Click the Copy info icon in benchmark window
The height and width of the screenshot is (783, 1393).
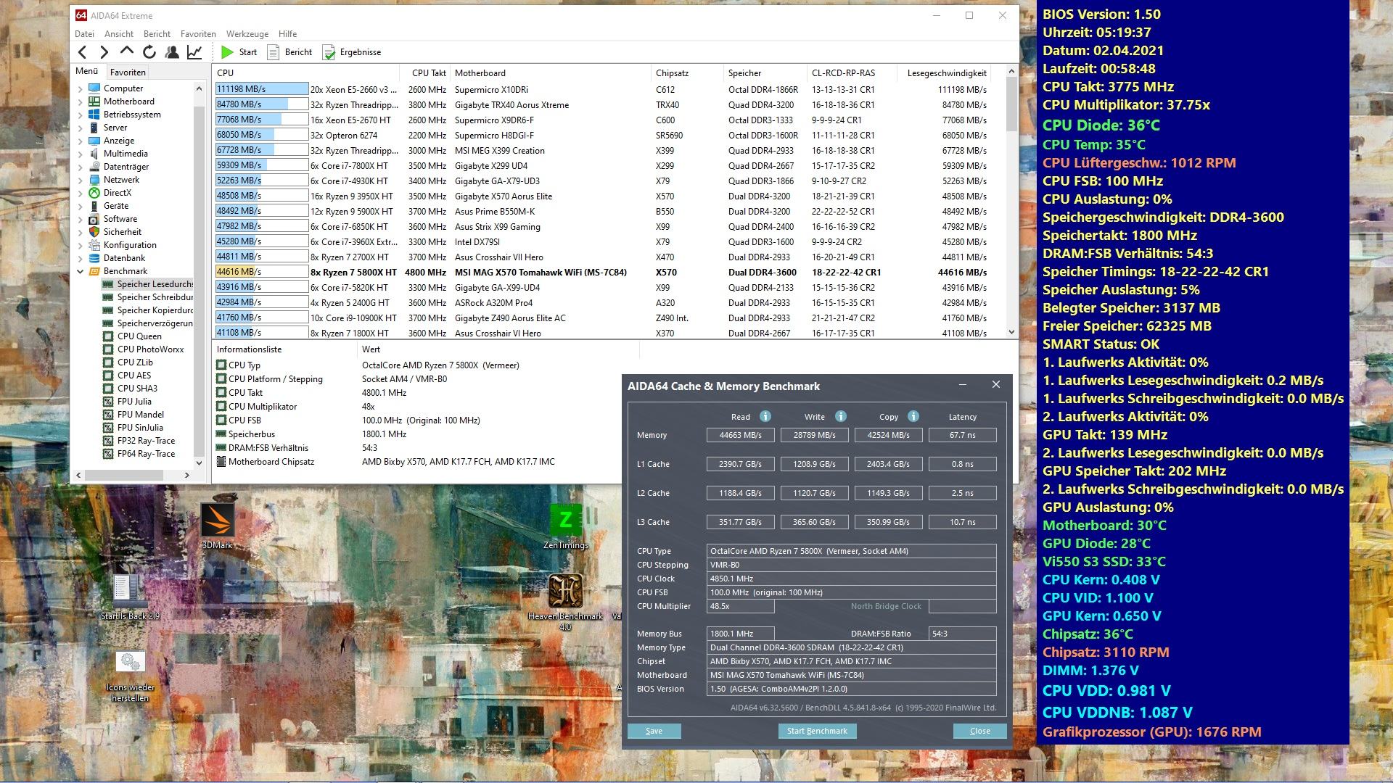(913, 416)
